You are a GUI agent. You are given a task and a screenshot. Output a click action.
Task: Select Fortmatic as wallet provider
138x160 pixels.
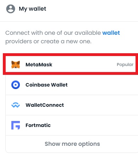[38, 125]
